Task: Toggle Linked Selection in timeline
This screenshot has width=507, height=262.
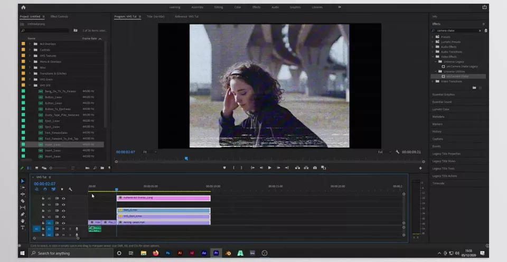Action: coord(53,190)
